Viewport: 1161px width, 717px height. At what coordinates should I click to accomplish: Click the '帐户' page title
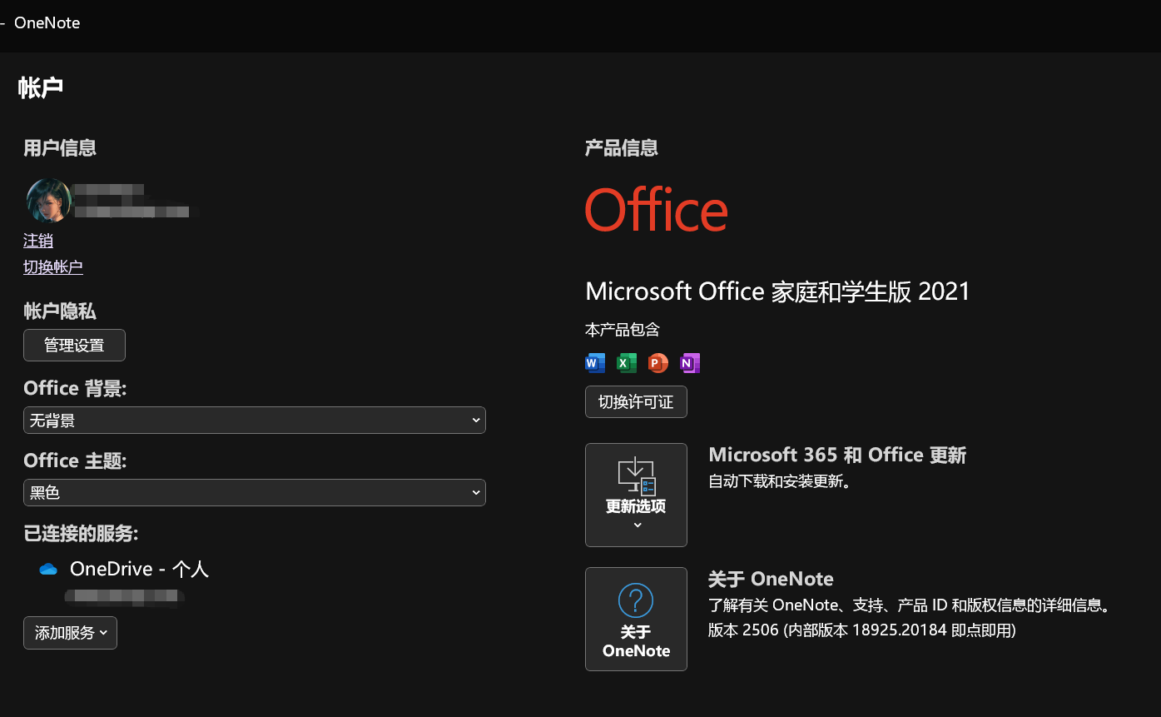point(41,88)
